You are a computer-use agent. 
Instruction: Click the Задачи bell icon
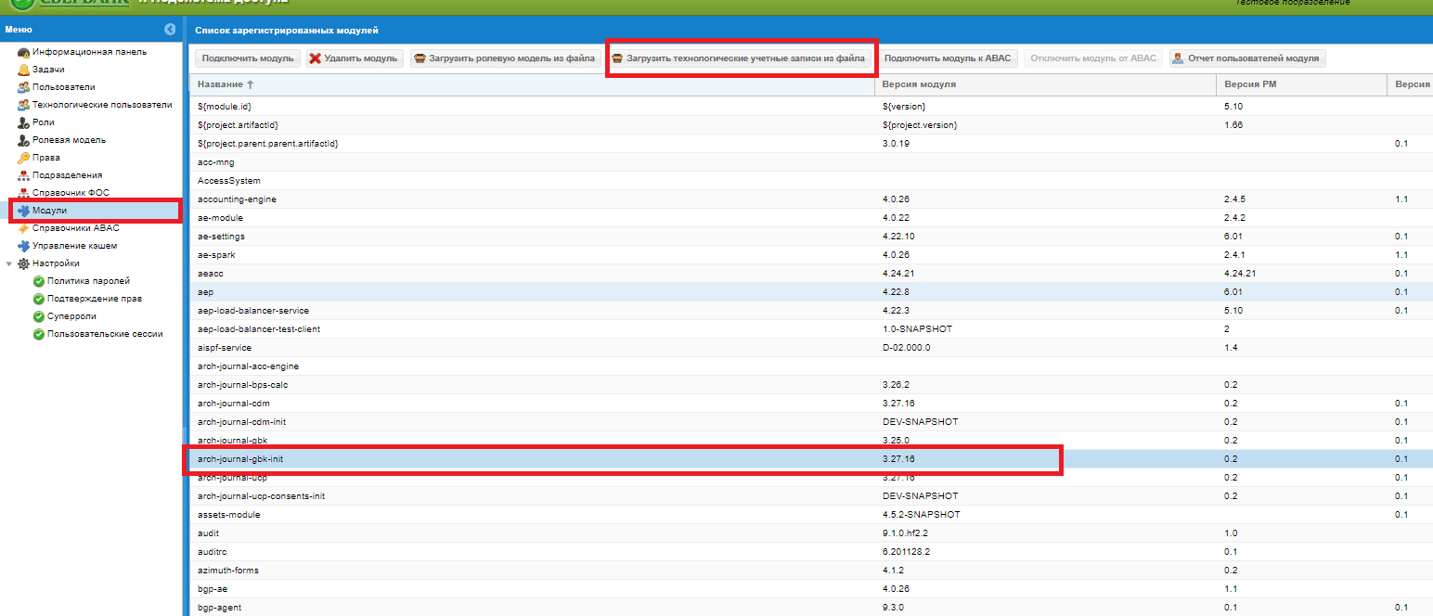tap(24, 70)
